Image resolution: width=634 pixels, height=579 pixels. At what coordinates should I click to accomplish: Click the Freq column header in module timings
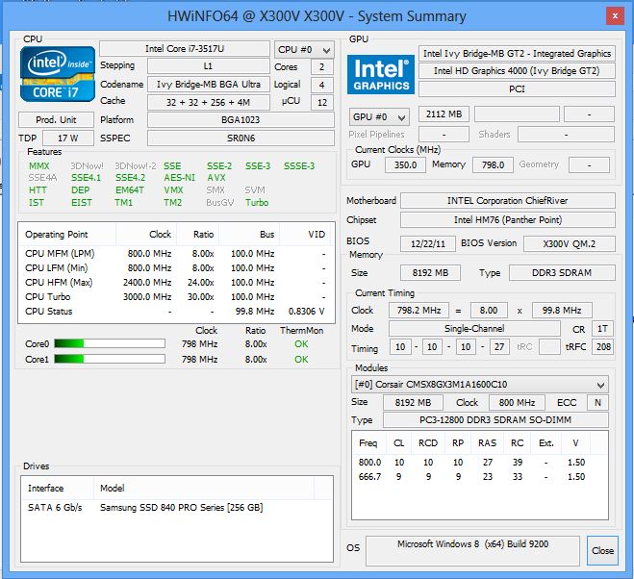[x=368, y=443]
